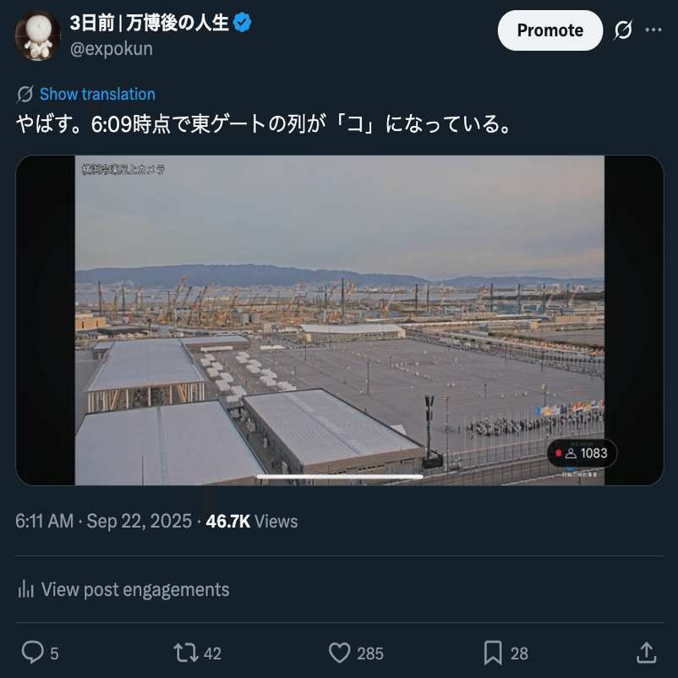
Task: Click the share upload icon
Action: 647,653
